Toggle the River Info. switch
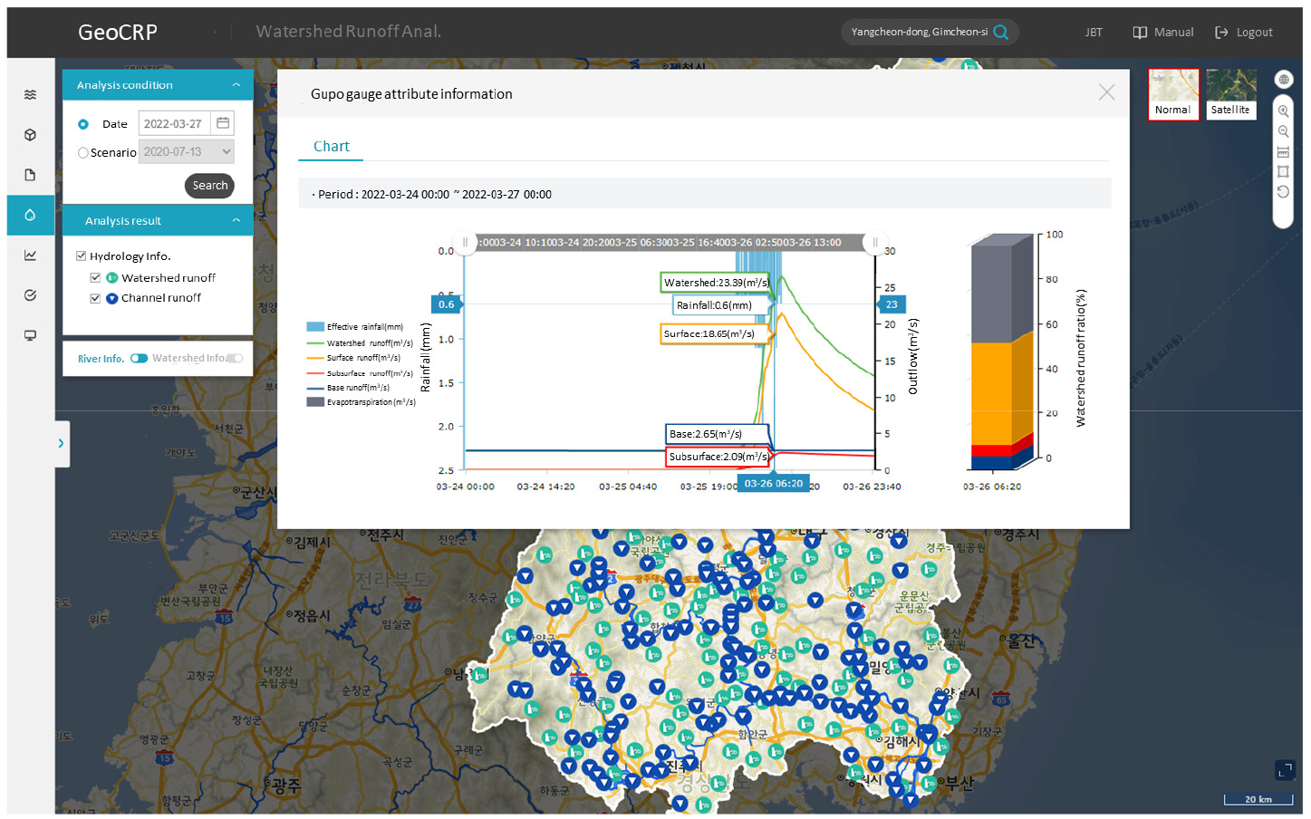 [x=139, y=359]
